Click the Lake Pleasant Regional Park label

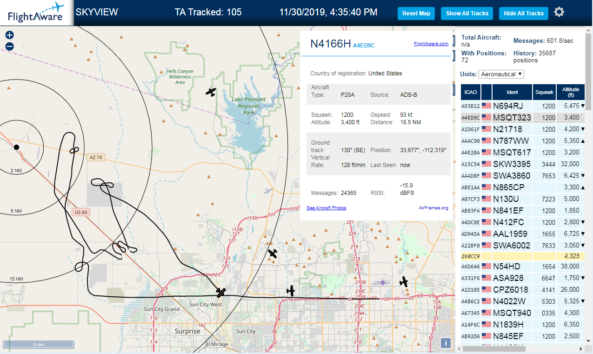coord(249,106)
